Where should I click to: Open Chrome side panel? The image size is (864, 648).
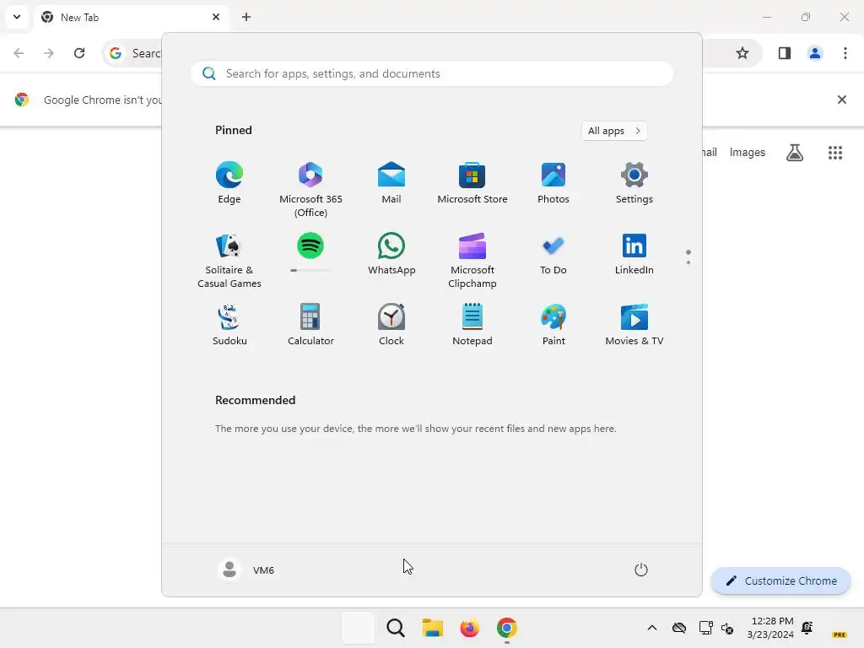785,53
